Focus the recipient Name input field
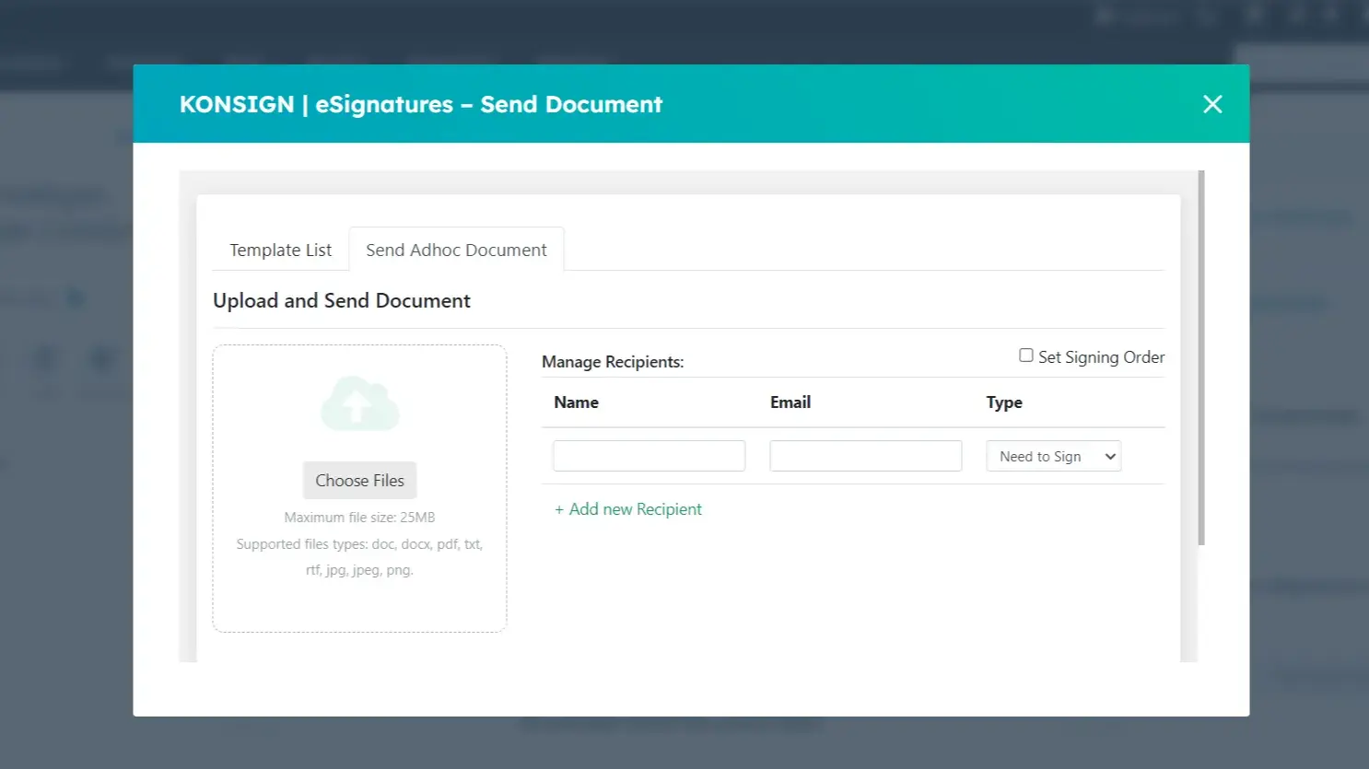Image resolution: width=1369 pixels, height=769 pixels. tap(649, 456)
